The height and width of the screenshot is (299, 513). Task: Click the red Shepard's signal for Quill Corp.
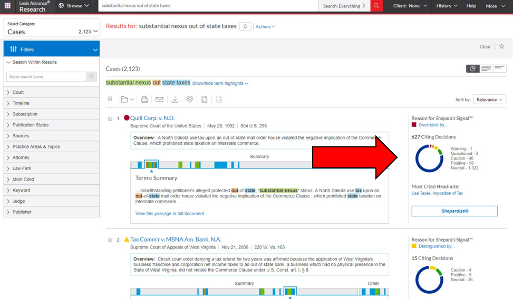(x=127, y=117)
